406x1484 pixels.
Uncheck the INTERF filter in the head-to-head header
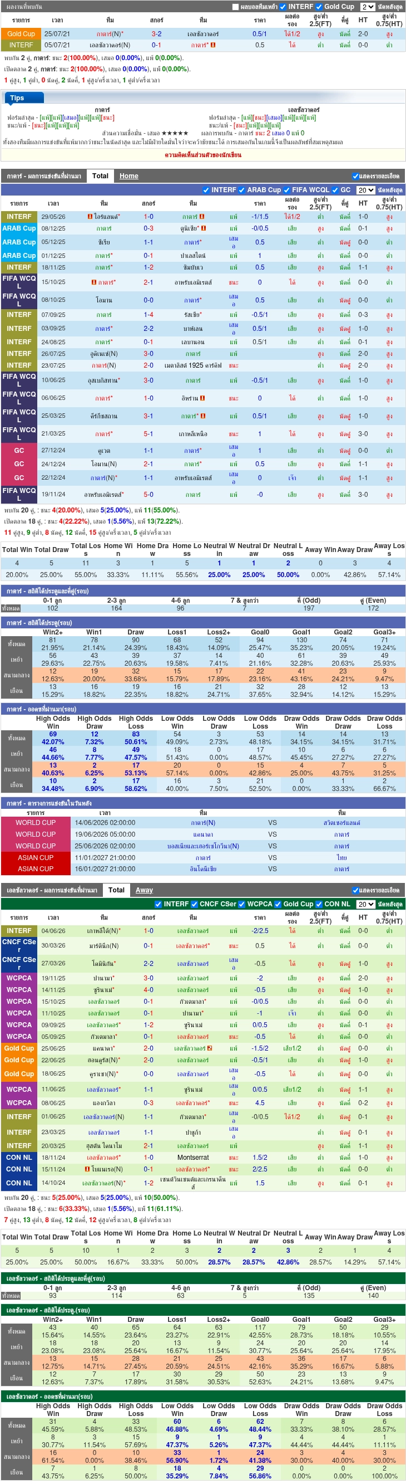coord(283,7)
